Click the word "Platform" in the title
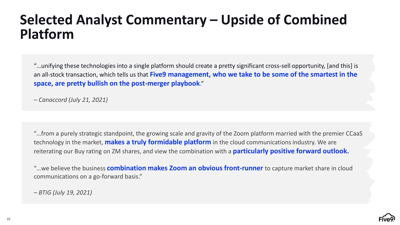This screenshot has height=225, width=400. [47, 34]
